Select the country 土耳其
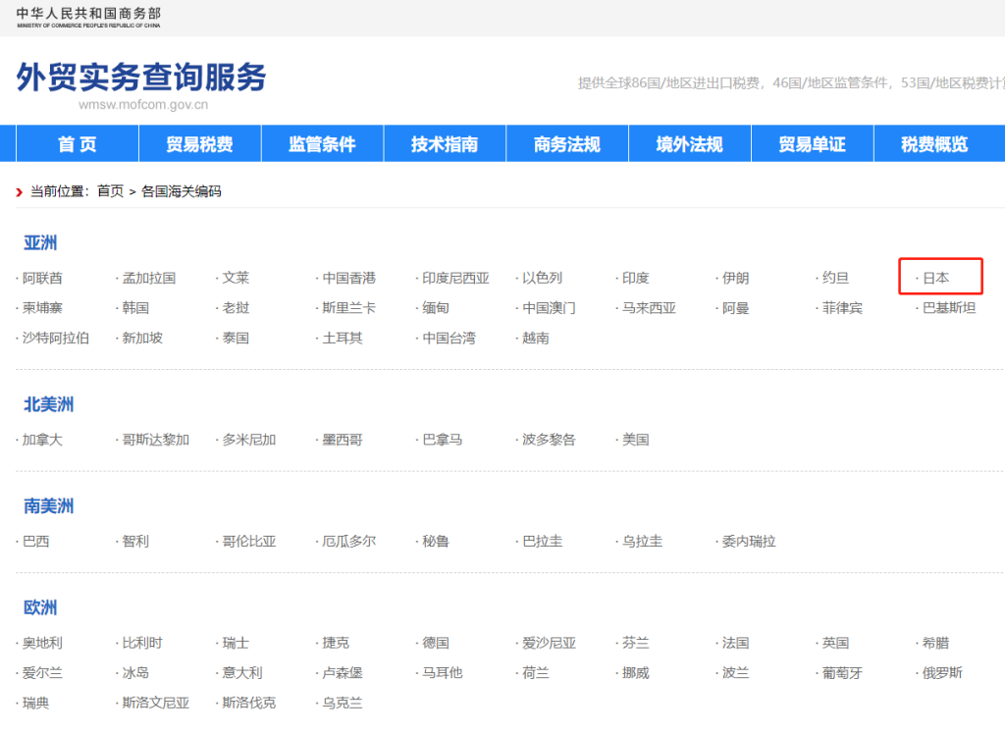1005x734 pixels. click(343, 338)
